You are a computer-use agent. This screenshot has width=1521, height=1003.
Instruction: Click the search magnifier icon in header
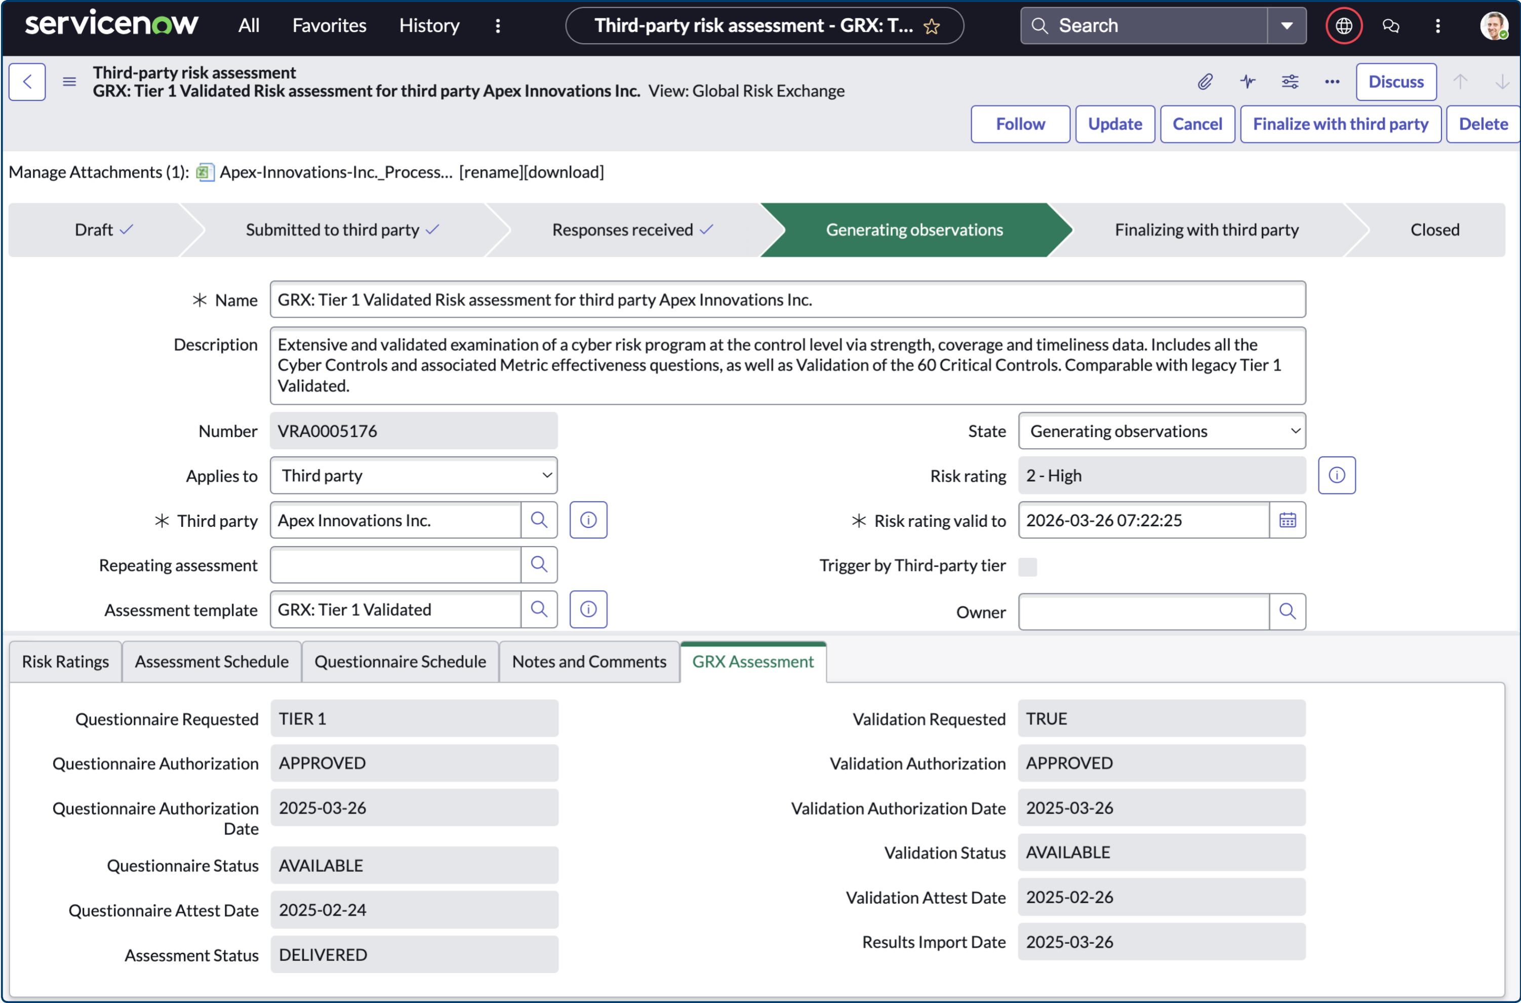click(x=1039, y=26)
